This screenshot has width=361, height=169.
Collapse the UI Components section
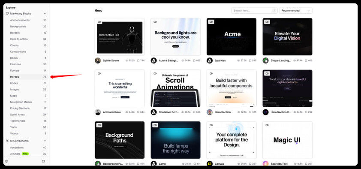(45, 141)
